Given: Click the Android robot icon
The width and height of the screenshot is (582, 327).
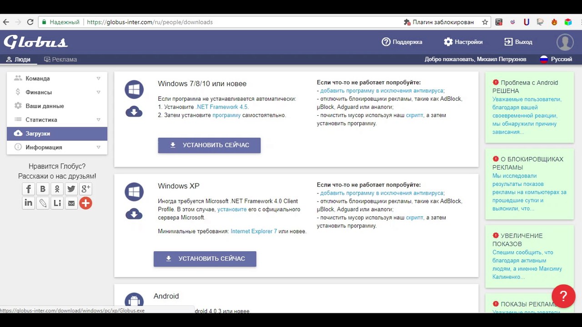Looking at the screenshot, I should [134, 300].
